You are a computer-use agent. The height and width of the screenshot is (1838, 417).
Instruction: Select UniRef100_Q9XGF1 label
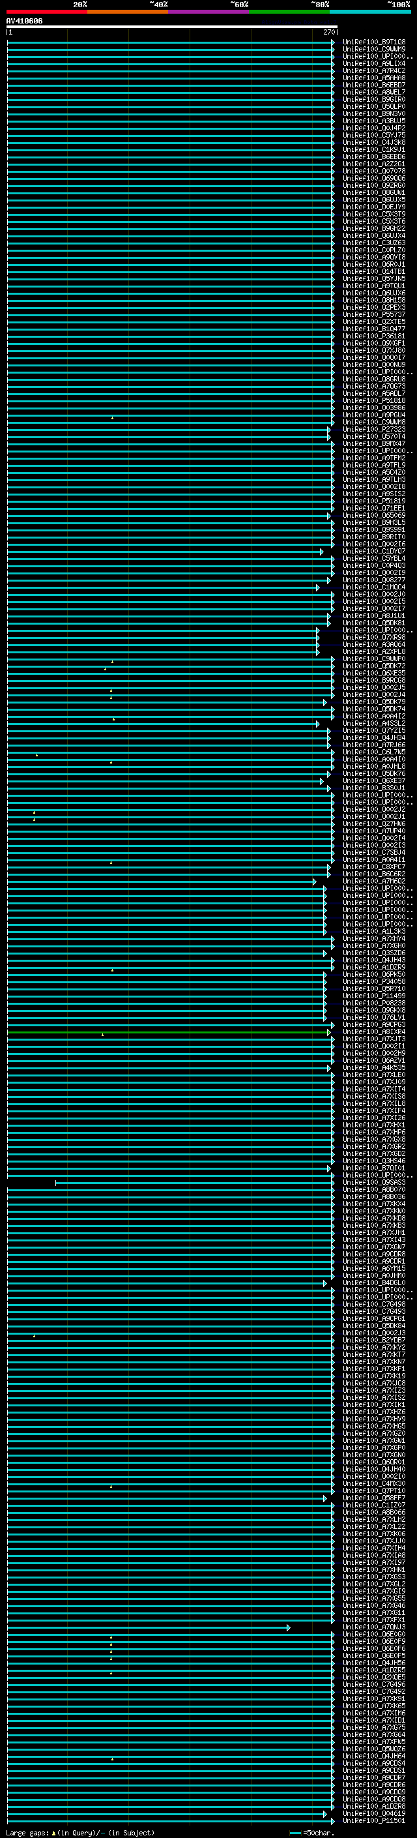[374, 343]
